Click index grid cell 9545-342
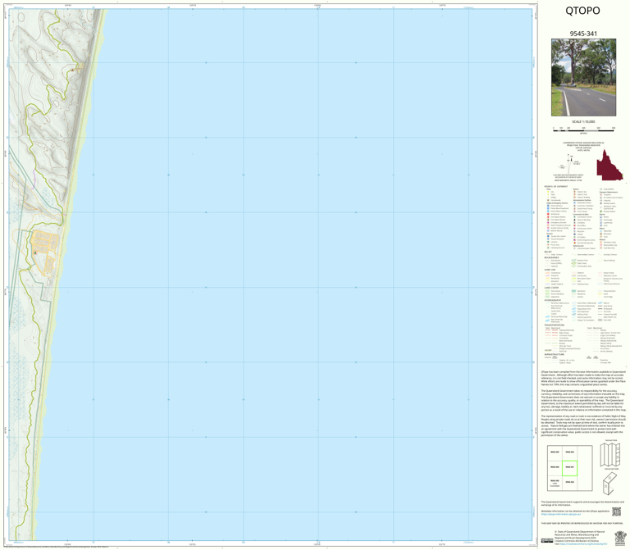 (570, 482)
